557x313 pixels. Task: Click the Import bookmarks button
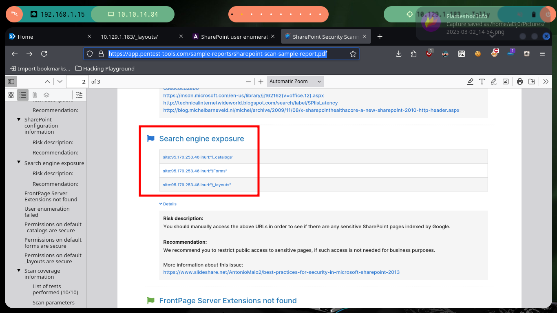(x=40, y=68)
